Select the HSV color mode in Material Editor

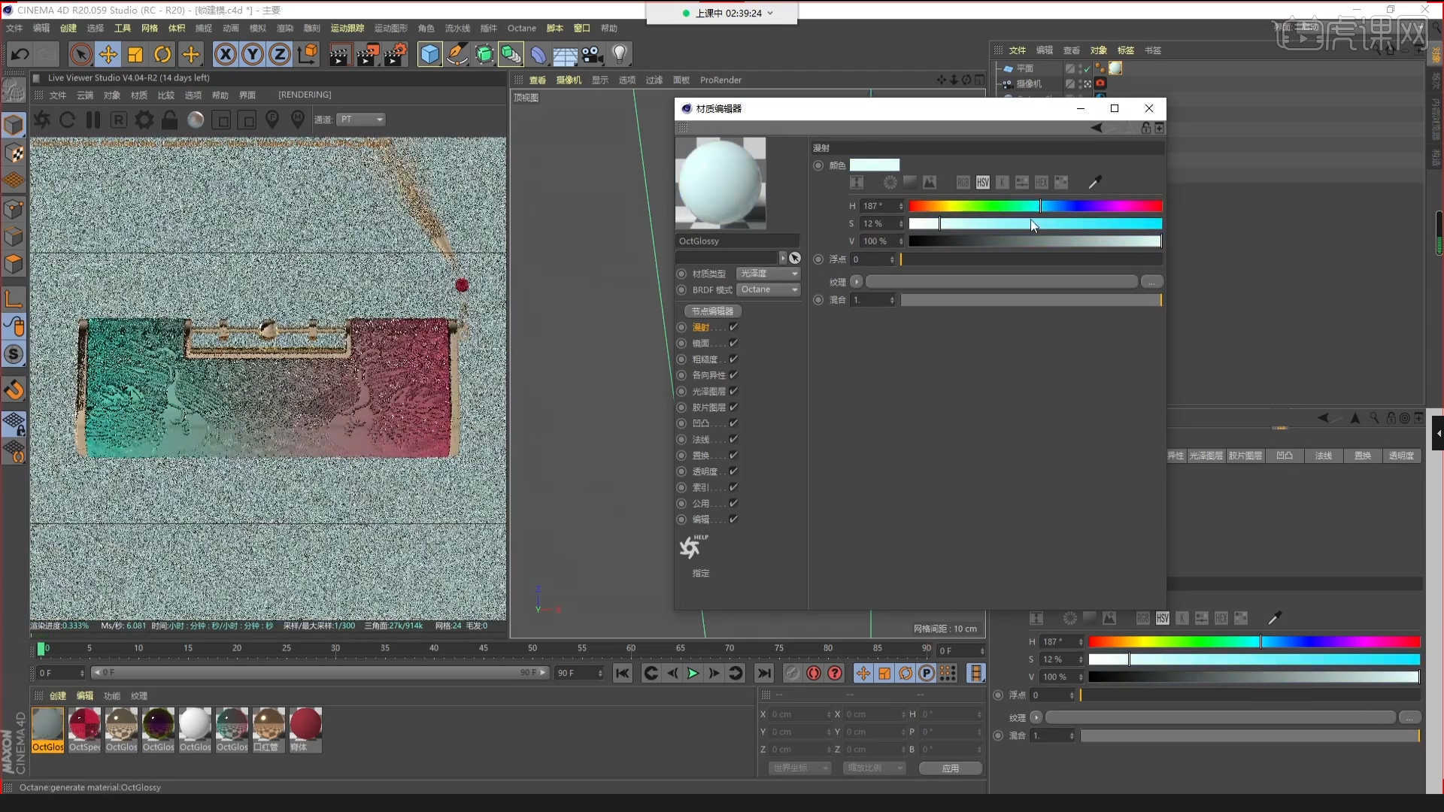point(983,182)
